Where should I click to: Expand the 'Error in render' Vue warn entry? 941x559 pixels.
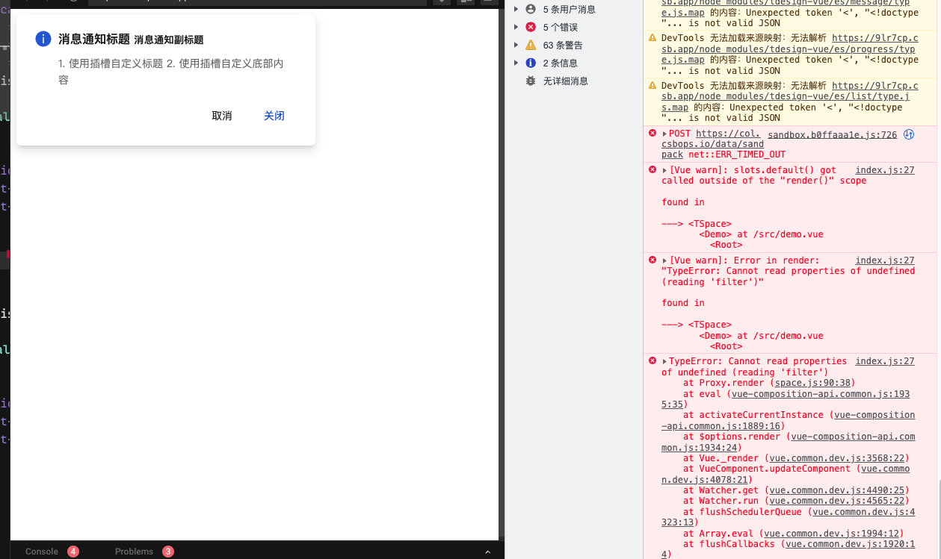(665, 260)
